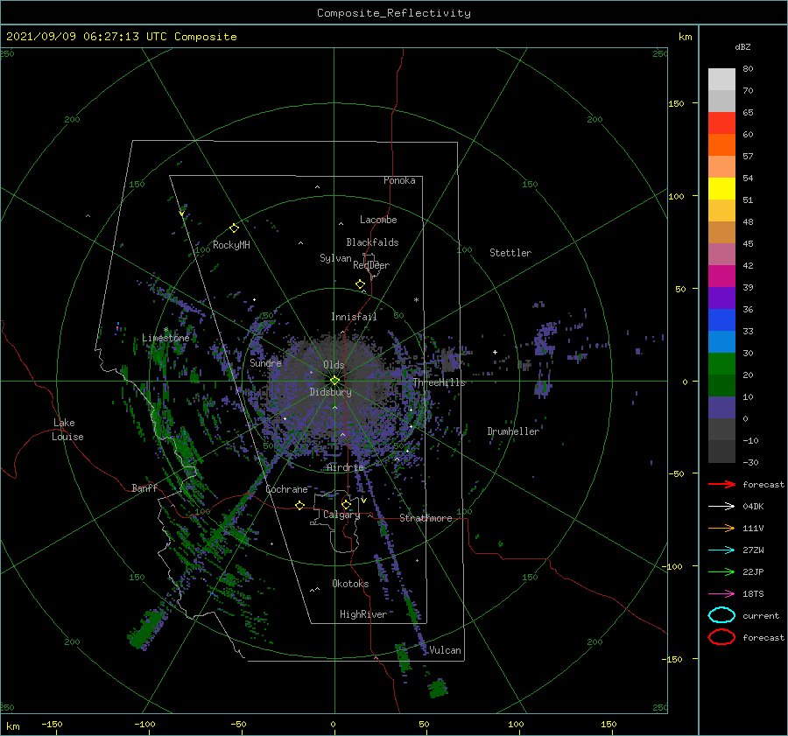
Task: Select the yellow 51-54 dBZ color swatch
Action: (721, 189)
